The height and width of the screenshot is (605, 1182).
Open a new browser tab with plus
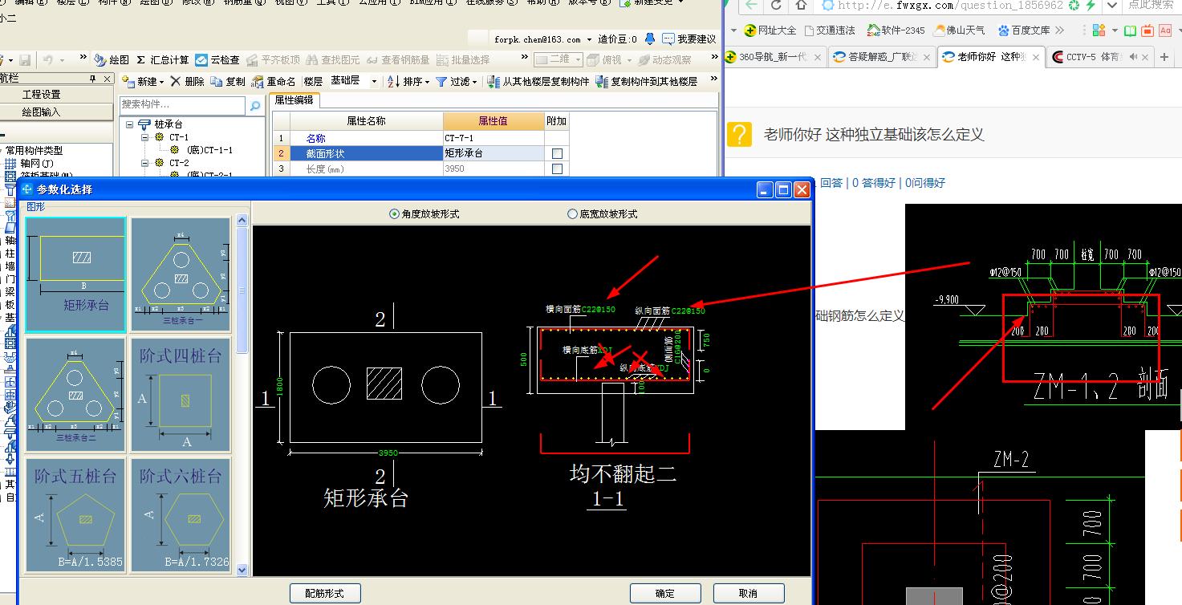(1164, 57)
